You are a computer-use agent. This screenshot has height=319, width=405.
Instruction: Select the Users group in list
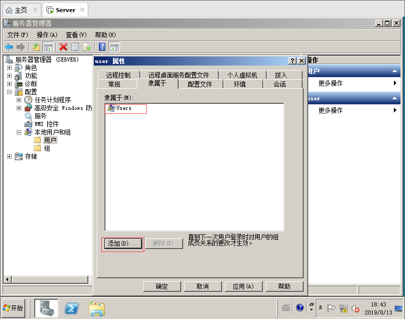pos(124,108)
